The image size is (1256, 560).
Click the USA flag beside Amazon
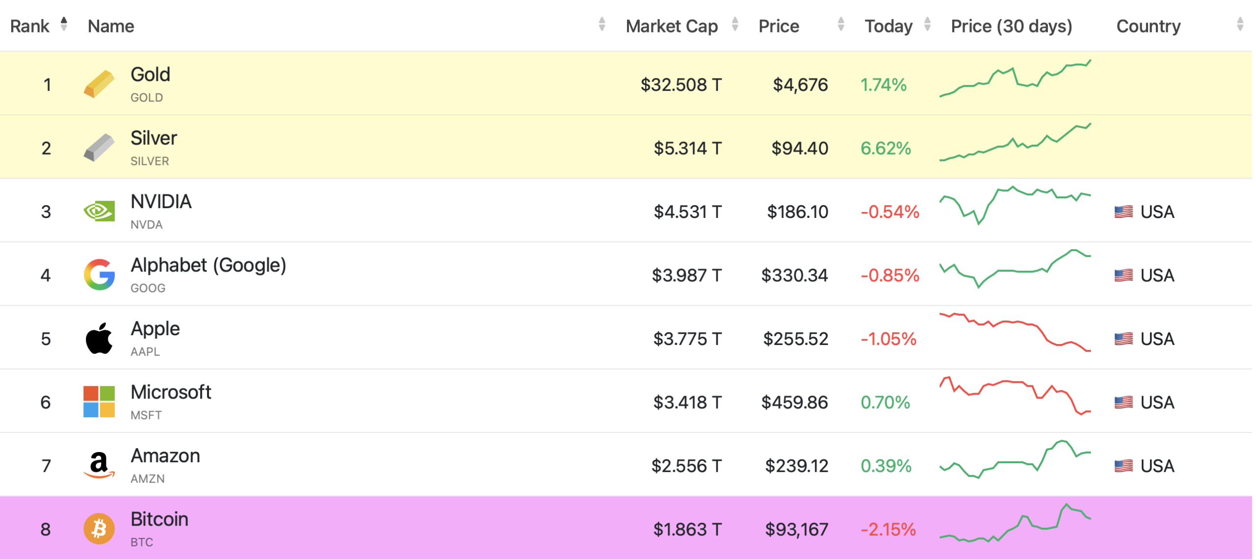pos(1125,466)
